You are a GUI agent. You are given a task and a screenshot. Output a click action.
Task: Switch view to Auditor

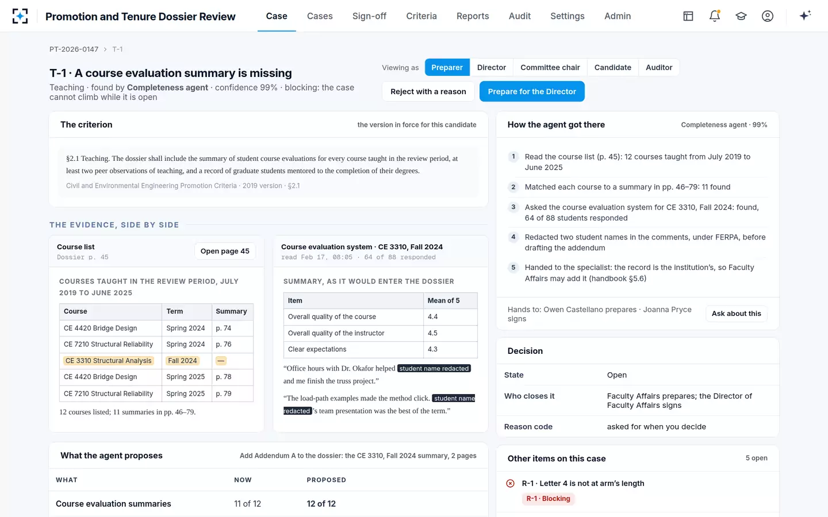[x=659, y=67]
